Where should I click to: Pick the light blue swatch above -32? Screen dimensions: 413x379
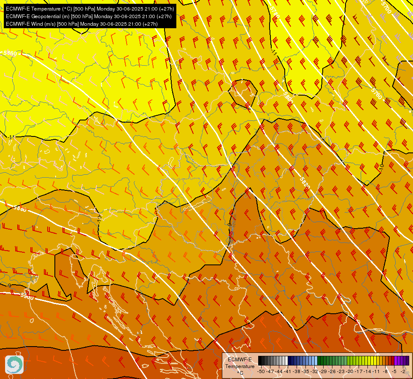(316, 361)
